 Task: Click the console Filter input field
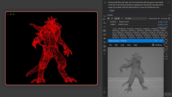[x=136, y=19]
